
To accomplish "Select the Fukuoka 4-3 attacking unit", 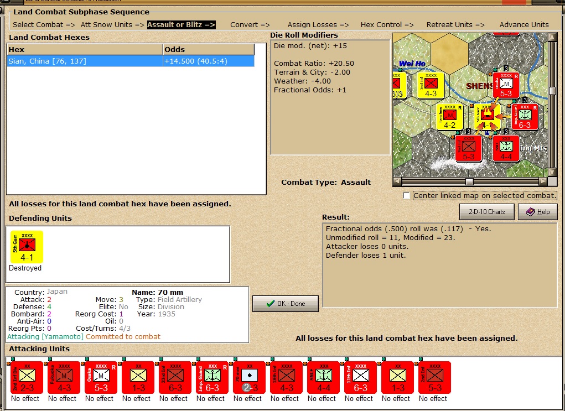I will tap(64, 377).
